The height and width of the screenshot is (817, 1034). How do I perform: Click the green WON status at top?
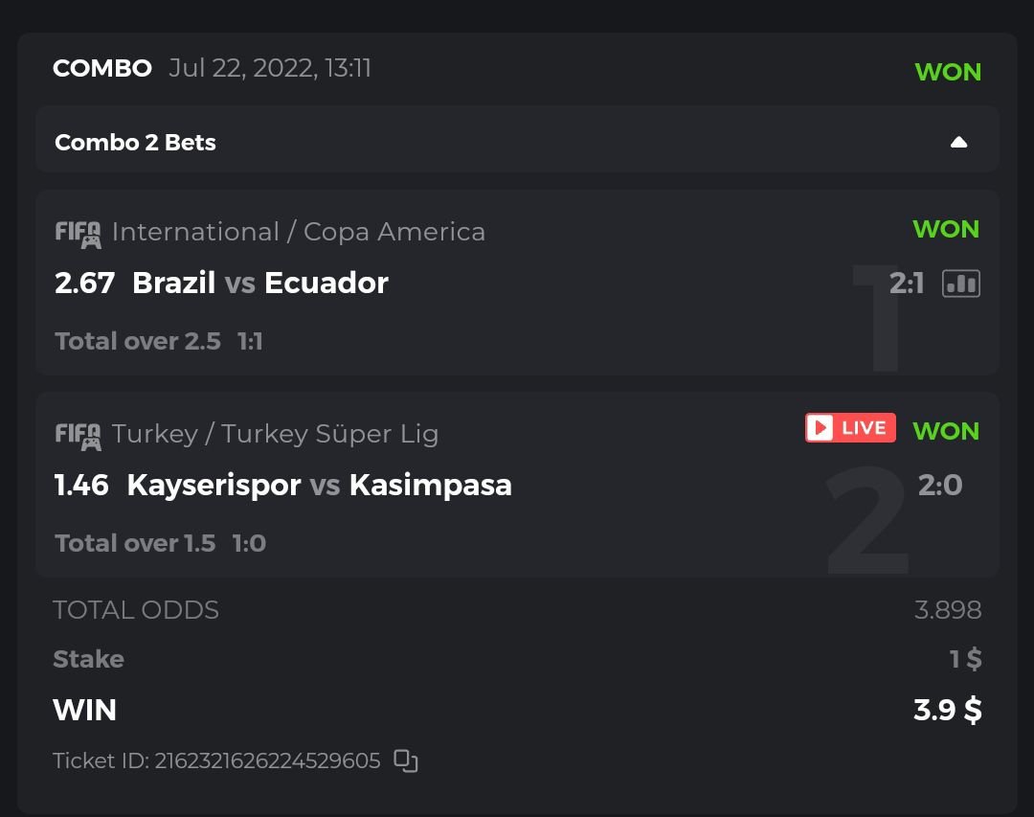click(948, 72)
